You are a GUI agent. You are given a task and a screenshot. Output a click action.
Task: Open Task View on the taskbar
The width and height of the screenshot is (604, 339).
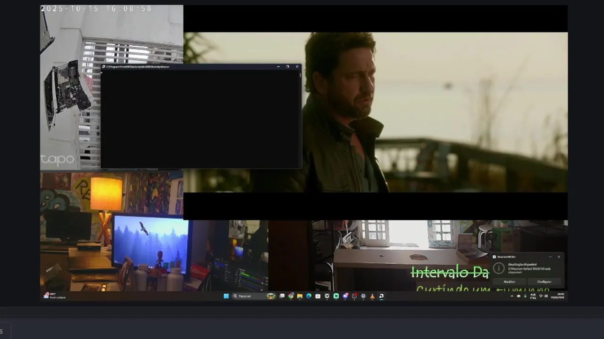click(x=282, y=296)
